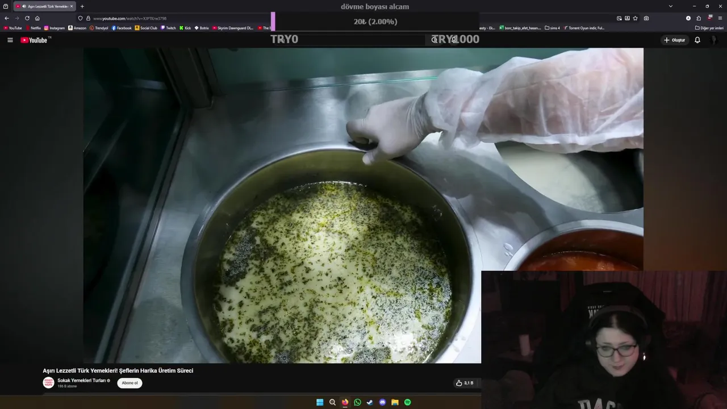
Task: Open the Amazon bookmark
Action: [77, 28]
